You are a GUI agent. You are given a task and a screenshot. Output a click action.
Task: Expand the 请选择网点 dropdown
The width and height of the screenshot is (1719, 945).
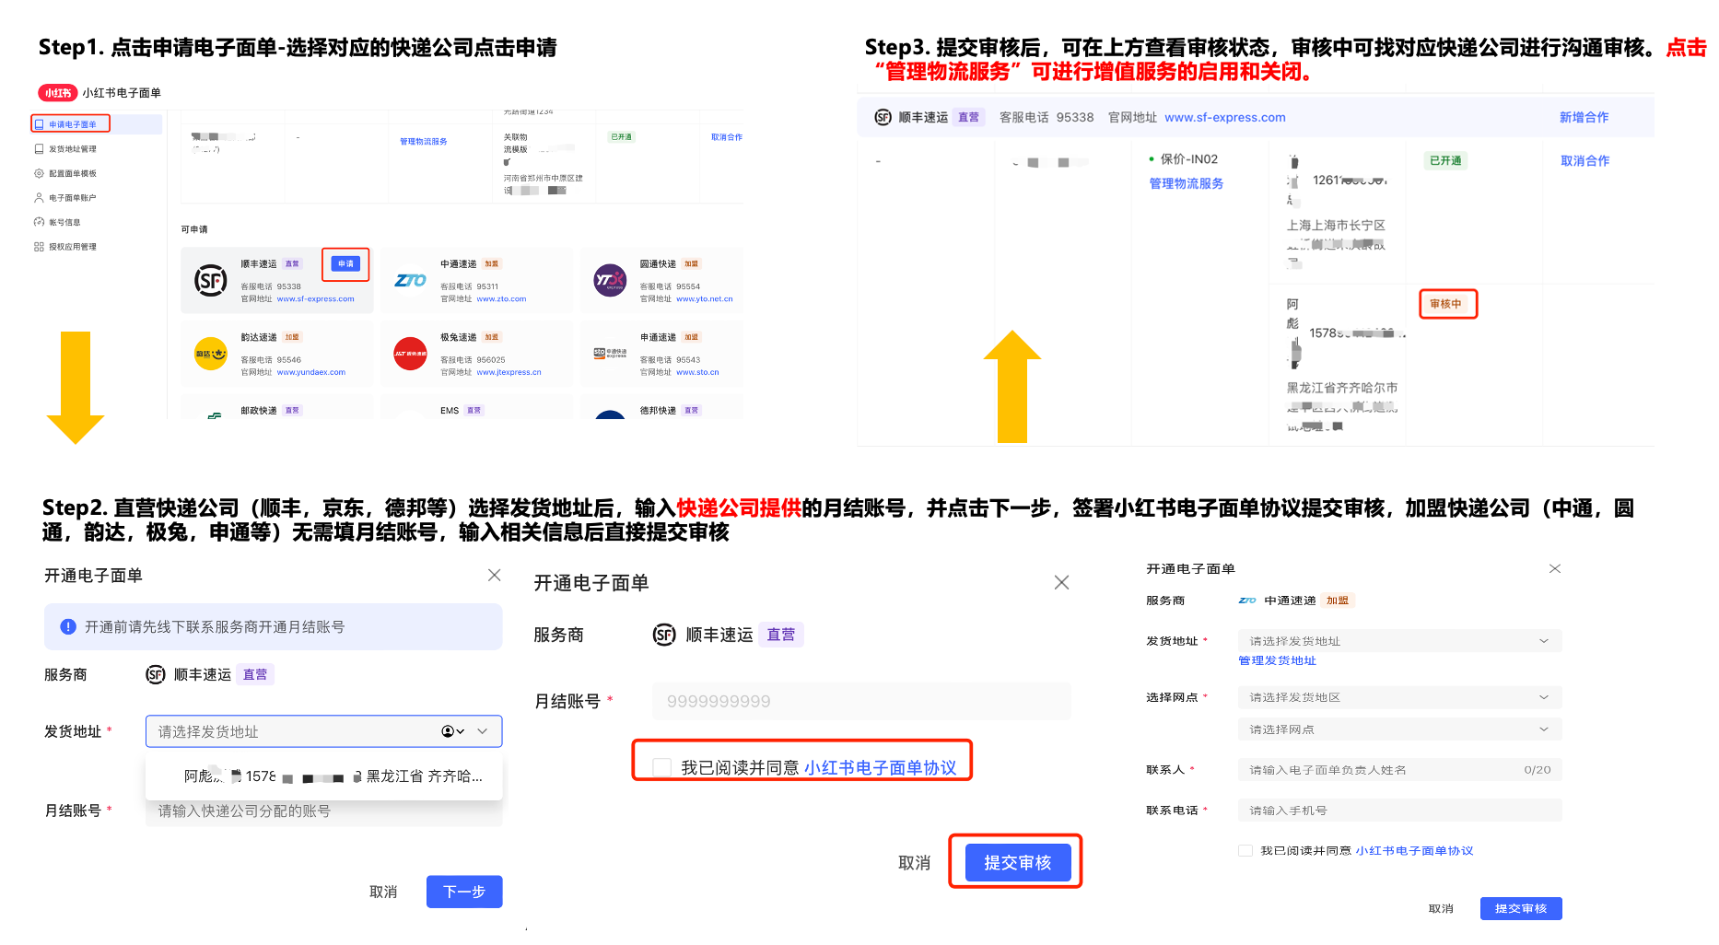pos(1400,729)
